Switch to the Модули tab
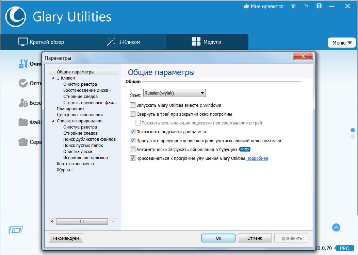Image resolution: width=358 pixels, height=255 pixels. [x=207, y=42]
